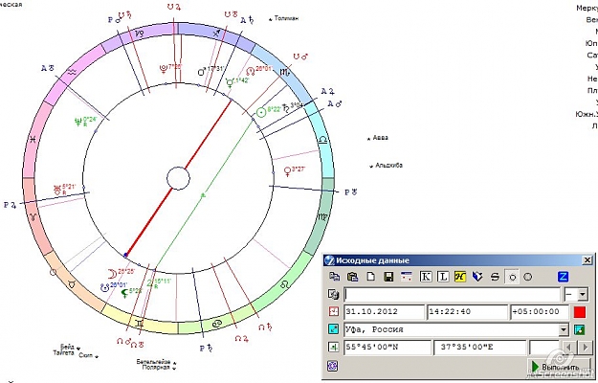Click the timezone field +05:00:00
This screenshot has width=598, height=383.
point(540,311)
